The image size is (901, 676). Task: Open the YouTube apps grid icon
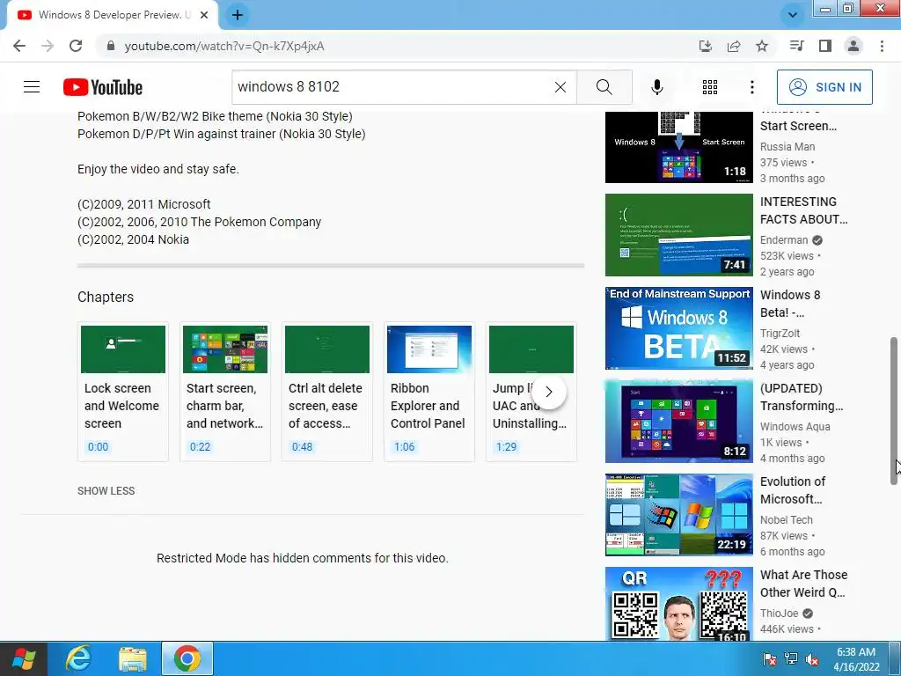710,87
